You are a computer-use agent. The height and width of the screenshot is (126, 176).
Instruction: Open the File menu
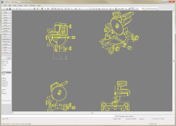click(x=5, y=6)
